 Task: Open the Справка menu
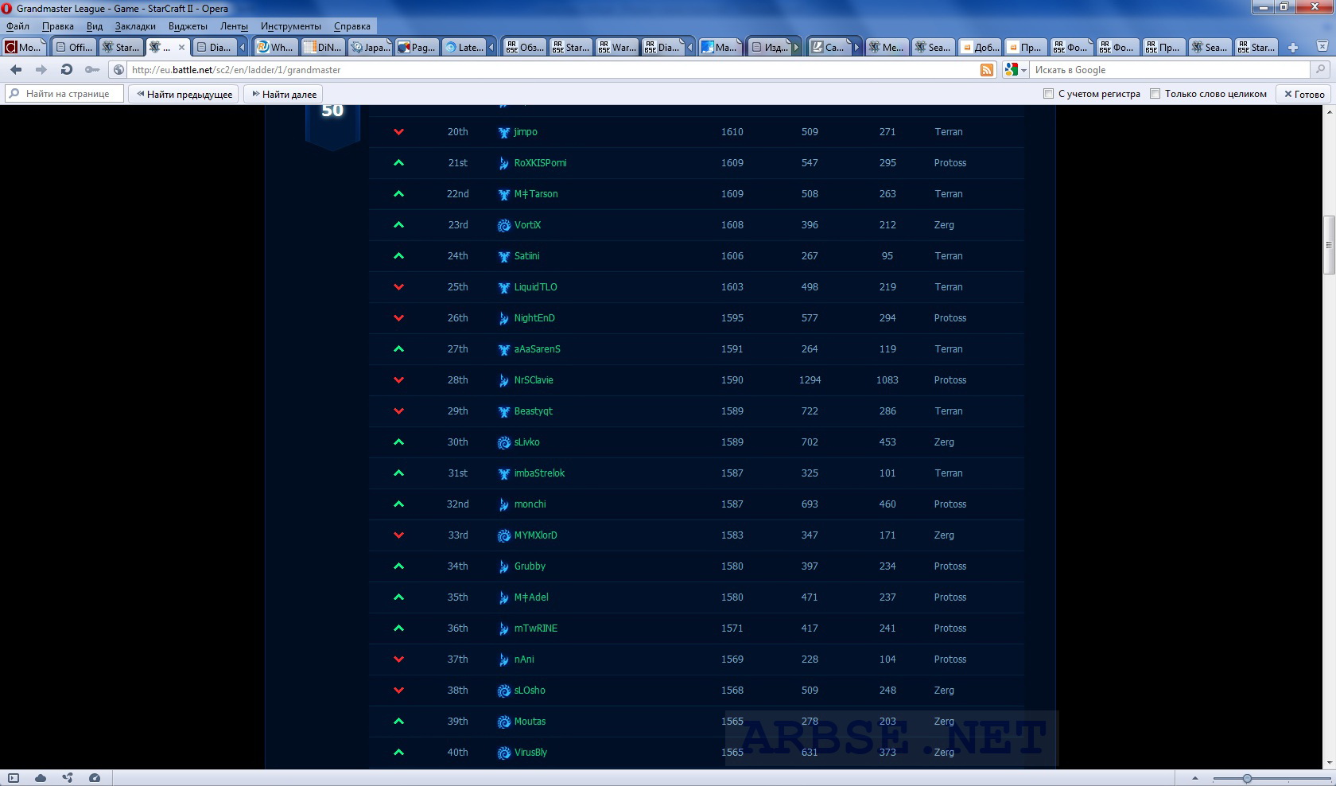[352, 26]
